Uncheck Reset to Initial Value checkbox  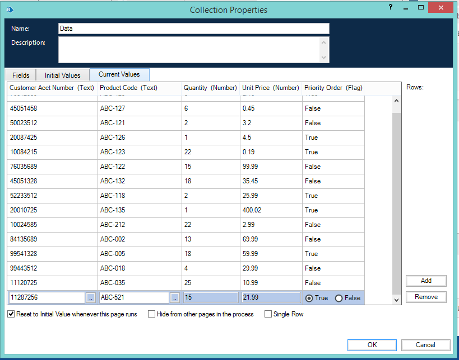(11, 314)
